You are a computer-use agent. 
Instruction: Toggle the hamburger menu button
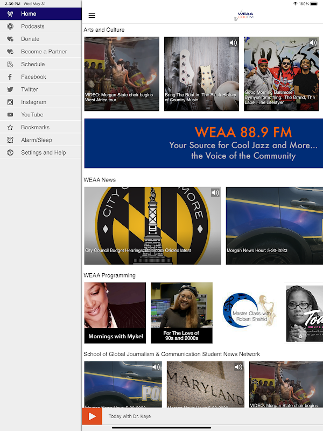point(92,16)
